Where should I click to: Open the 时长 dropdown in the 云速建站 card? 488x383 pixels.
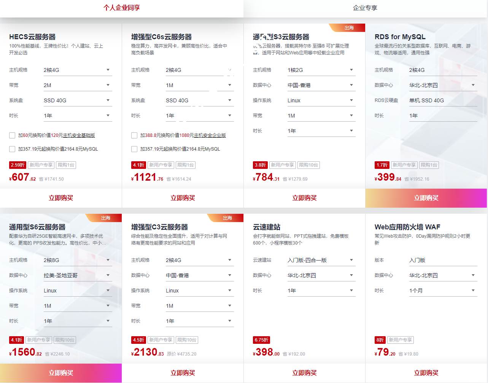pyautogui.click(x=321, y=291)
